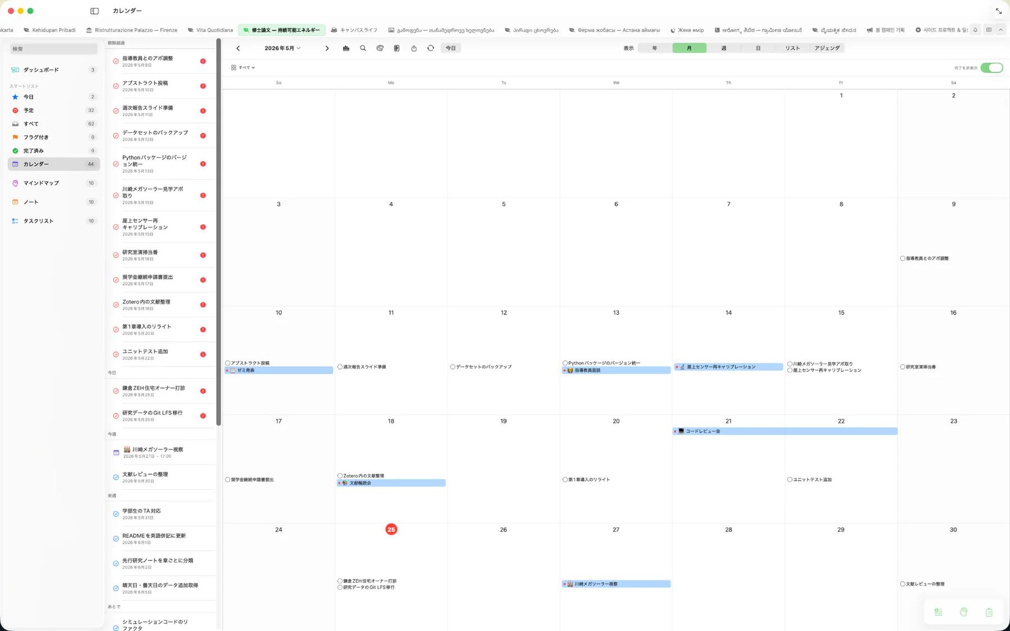Click the share icon in the calendar toolbar
The image size is (1010, 631).
pos(414,48)
